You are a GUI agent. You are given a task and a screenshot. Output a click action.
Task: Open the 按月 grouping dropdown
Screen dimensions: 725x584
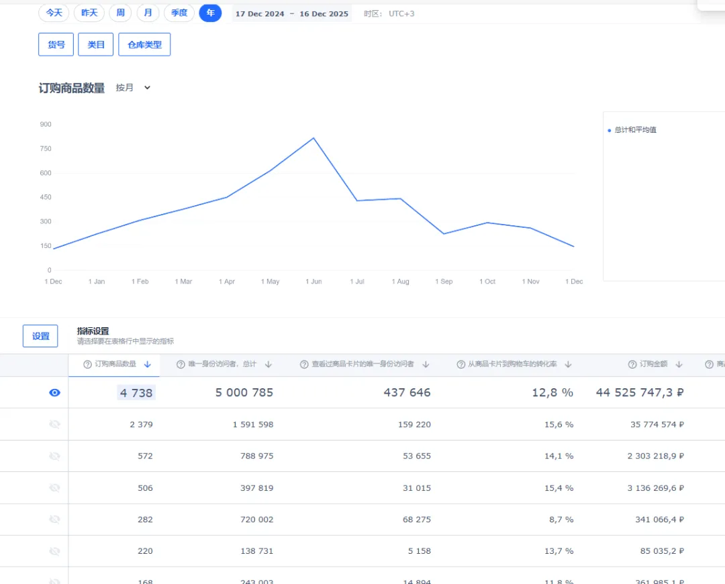tap(133, 87)
